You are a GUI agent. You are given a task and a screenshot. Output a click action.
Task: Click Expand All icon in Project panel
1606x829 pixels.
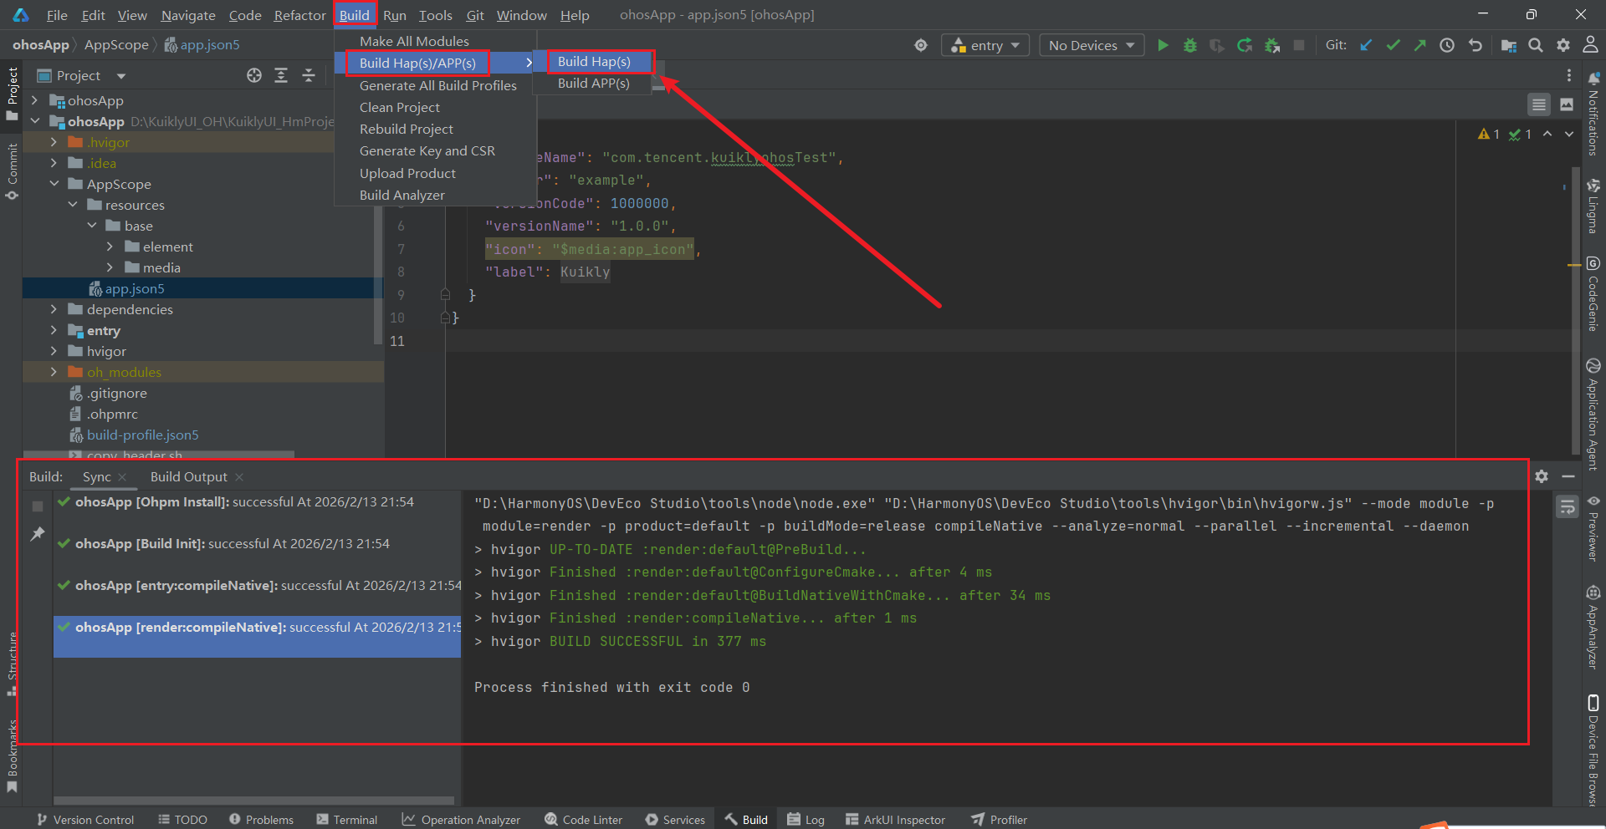click(x=281, y=75)
